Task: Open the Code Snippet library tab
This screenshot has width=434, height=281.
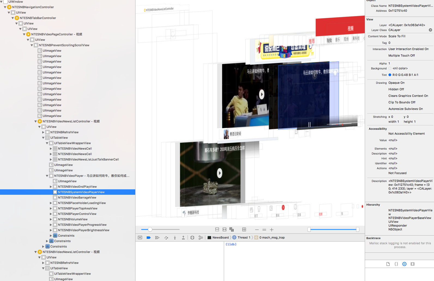Action: point(396,264)
